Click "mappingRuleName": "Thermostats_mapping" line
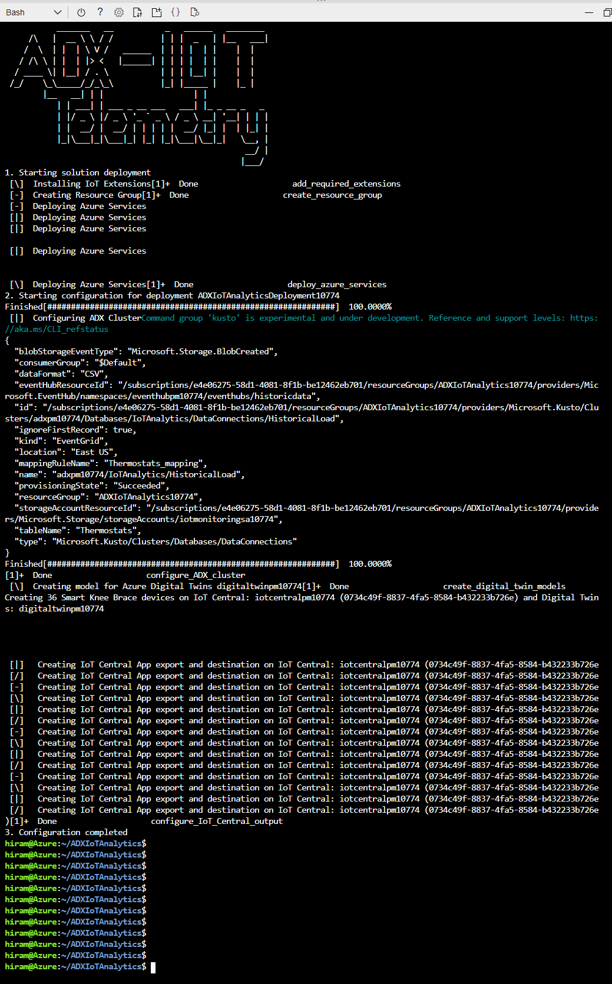The width and height of the screenshot is (612, 984). [111, 463]
